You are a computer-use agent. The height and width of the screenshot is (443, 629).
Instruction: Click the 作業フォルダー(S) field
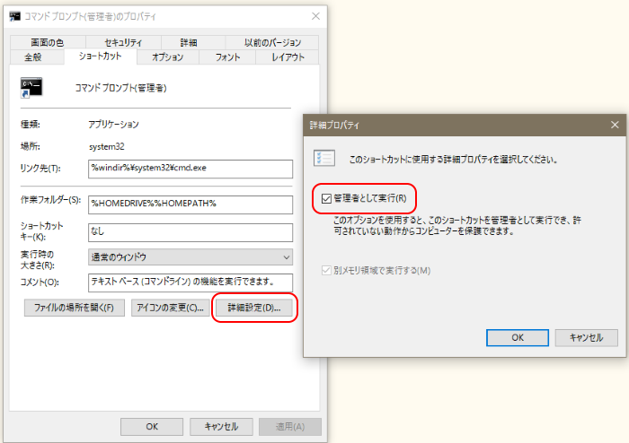[x=190, y=204]
